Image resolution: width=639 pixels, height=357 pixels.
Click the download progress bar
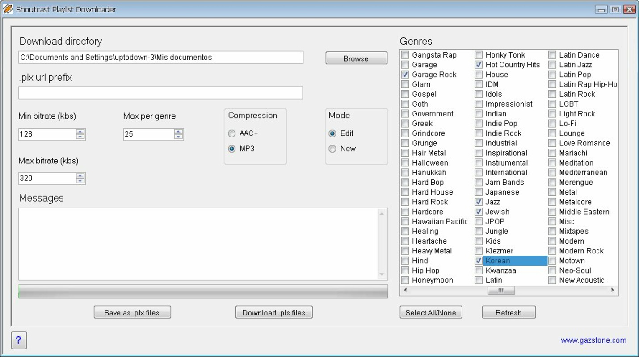pos(203,291)
